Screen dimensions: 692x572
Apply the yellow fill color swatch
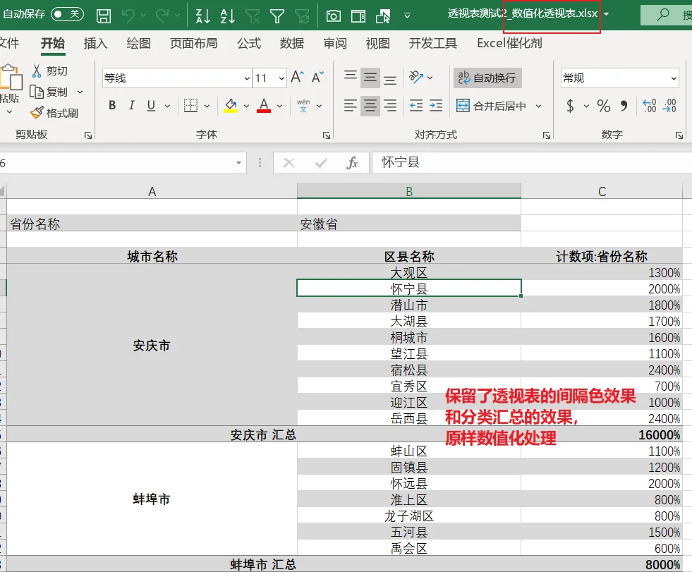(x=231, y=106)
